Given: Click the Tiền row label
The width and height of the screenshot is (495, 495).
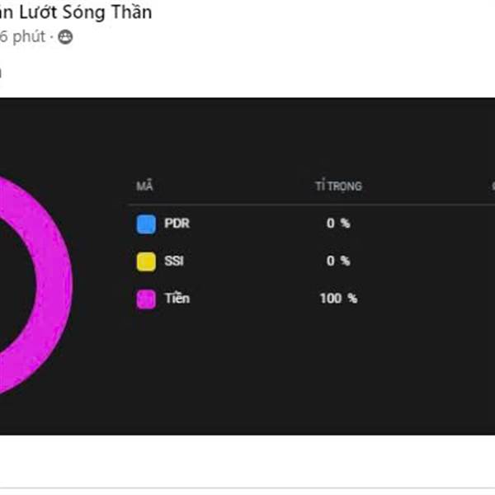Looking at the screenshot, I should (177, 298).
